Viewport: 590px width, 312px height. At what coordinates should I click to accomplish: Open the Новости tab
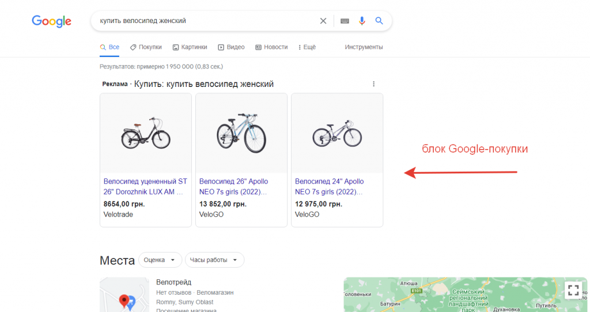(271, 47)
